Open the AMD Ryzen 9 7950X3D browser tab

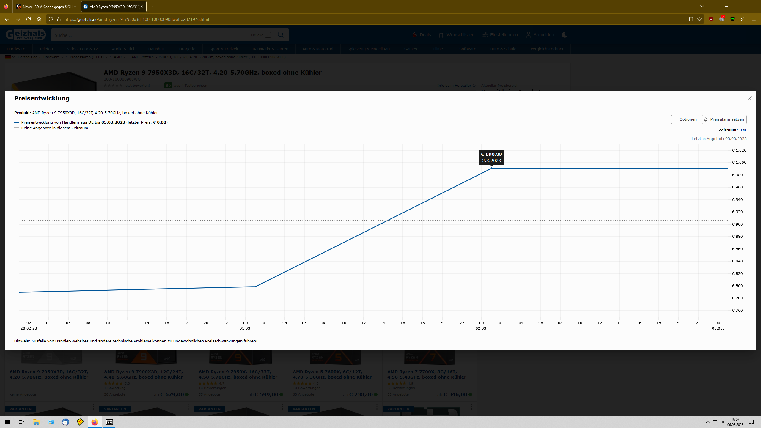114,7
